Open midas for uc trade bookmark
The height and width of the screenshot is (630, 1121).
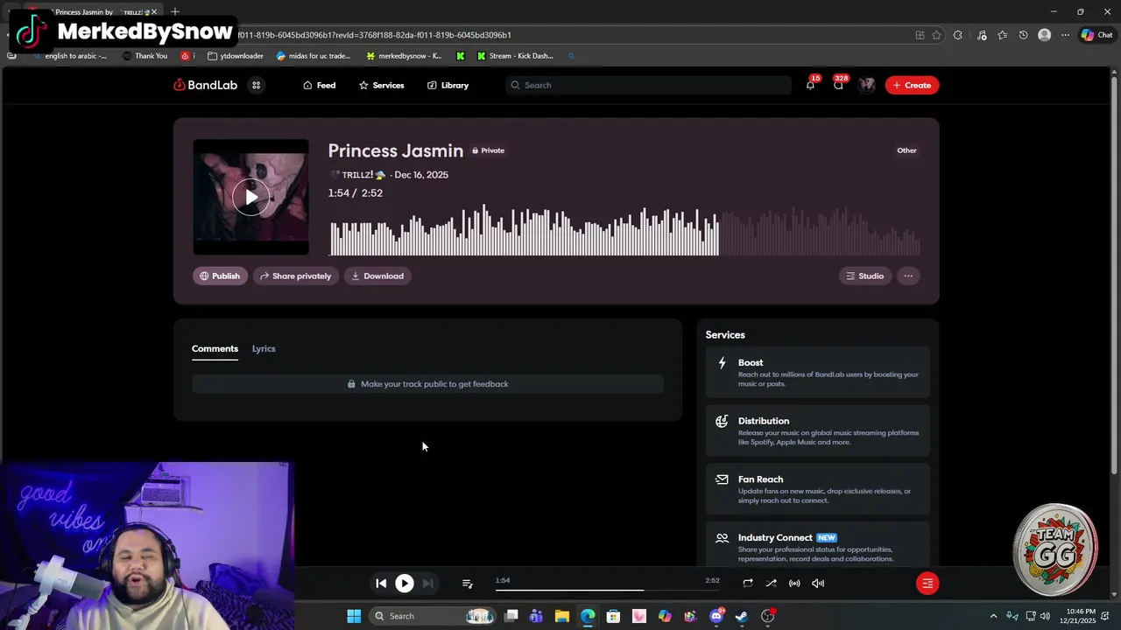314,56
